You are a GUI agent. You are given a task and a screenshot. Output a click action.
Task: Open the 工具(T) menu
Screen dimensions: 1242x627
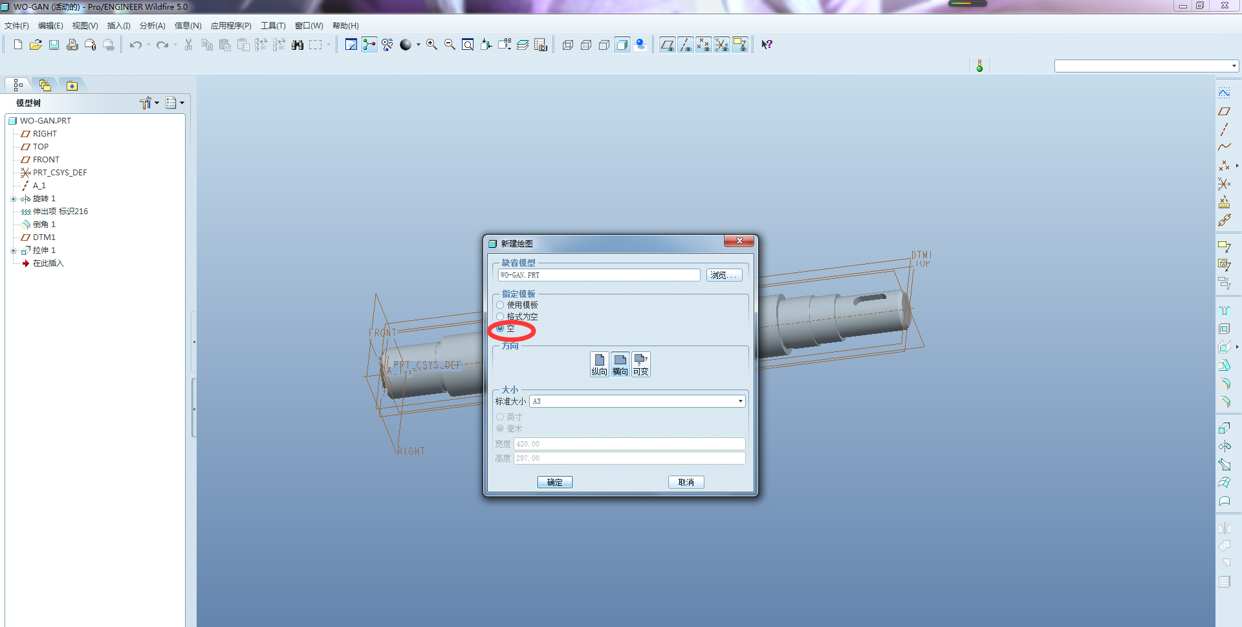[x=273, y=26]
